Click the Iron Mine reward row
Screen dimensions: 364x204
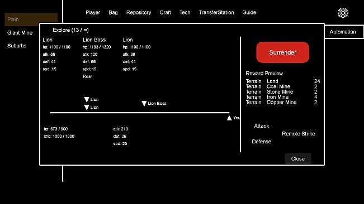pyautogui.click(x=282, y=97)
